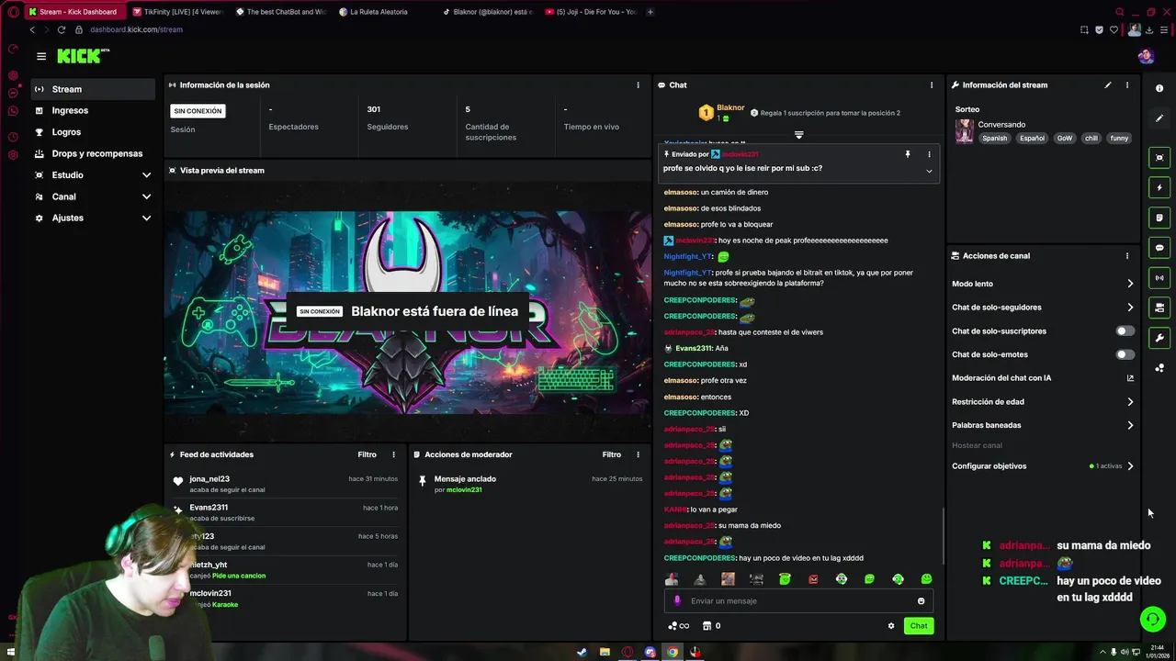Expand the Canal sidebar section
1176x661 pixels.
(93, 196)
